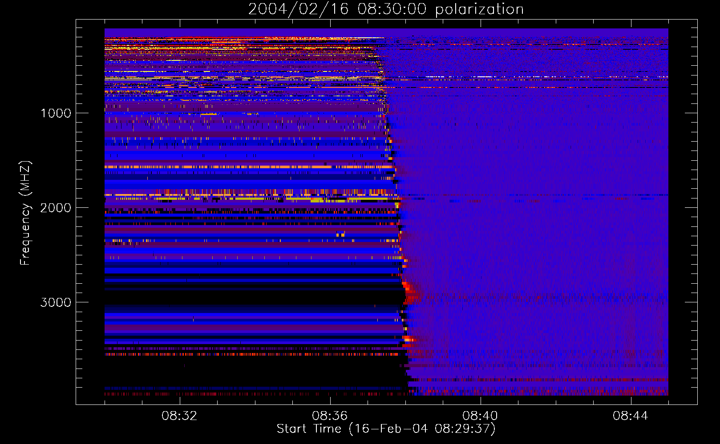
Task: Click the 'Start Time (16-Feb-04 08:29:37)' axis label
Action: [x=386, y=428]
